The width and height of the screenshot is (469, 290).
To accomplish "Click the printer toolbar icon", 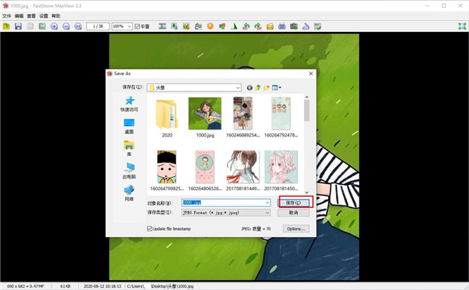I will 282,27.
